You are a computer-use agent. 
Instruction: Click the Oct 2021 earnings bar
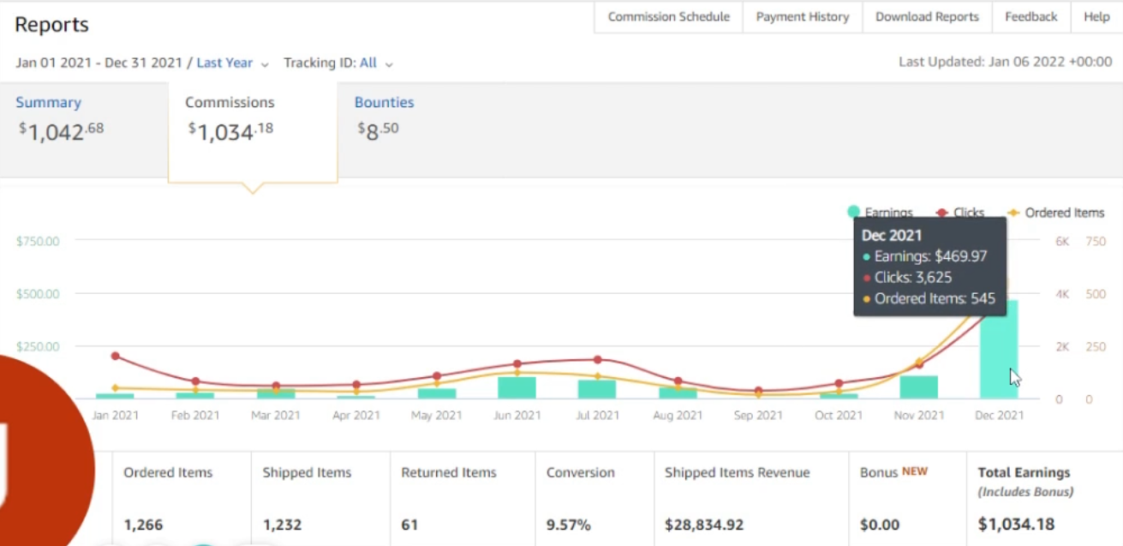(839, 396)
